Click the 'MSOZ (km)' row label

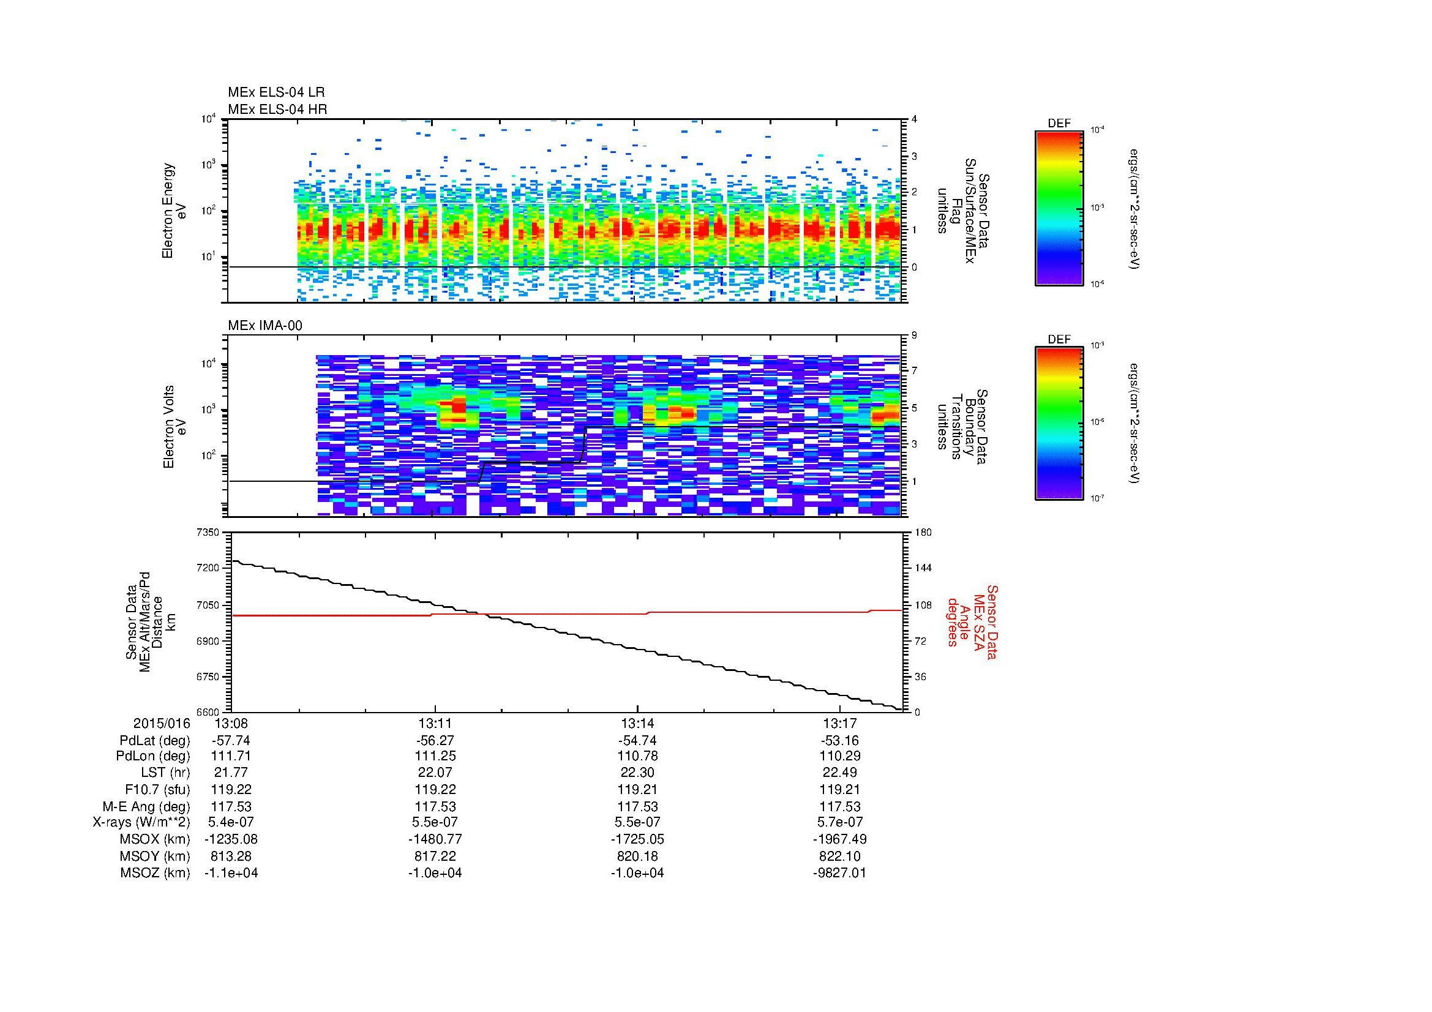point(156,873)
